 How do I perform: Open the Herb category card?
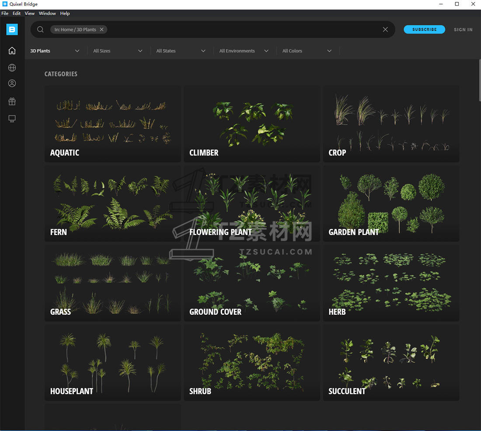[x=391, y=283]
